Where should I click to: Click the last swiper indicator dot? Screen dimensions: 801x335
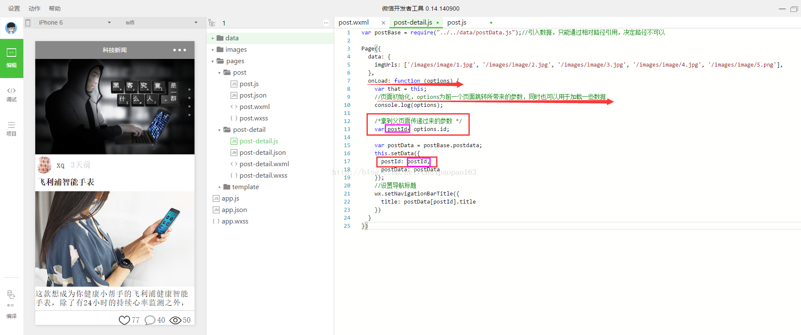[189, 115]
